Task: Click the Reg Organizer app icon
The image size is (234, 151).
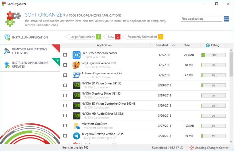Action: pos(76,65)
